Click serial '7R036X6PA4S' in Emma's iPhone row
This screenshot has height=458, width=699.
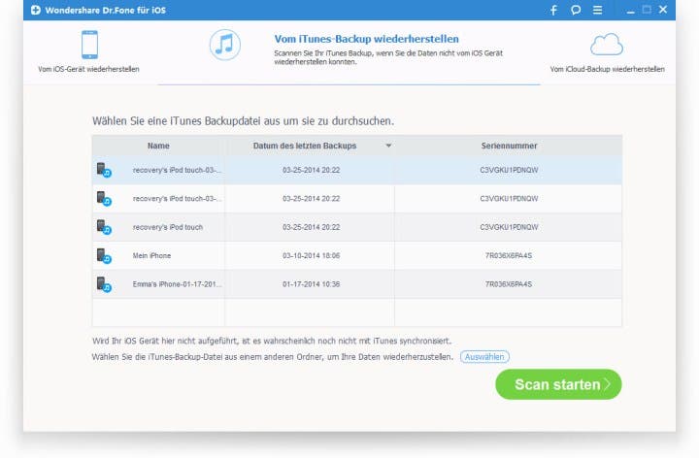[x=509, y=284]
